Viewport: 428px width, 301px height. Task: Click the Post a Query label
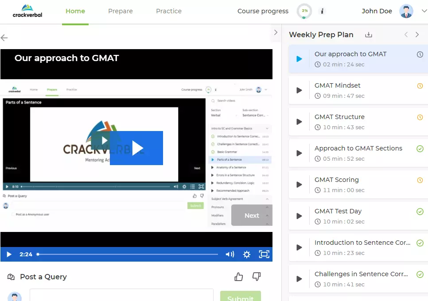click(43, 277)
